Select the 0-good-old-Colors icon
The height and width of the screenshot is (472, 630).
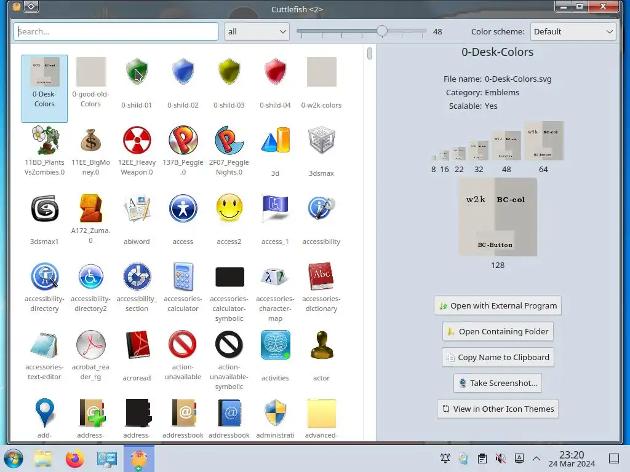point(91,72)
